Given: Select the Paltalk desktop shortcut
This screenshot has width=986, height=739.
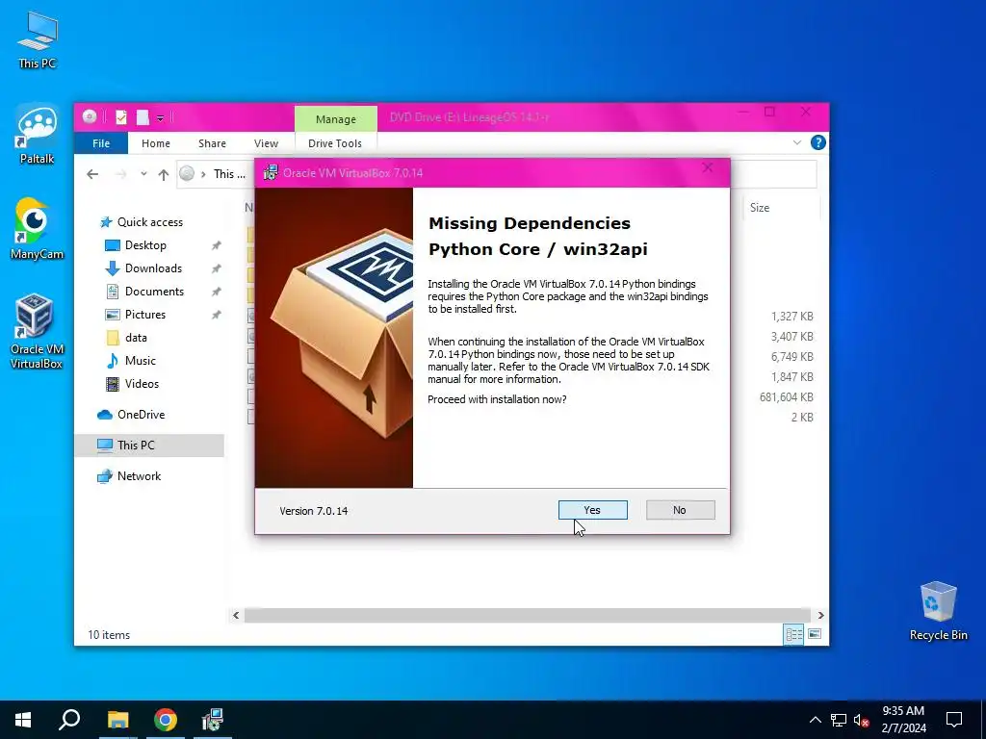Looking at the screenshot, I should pos(38,135).
